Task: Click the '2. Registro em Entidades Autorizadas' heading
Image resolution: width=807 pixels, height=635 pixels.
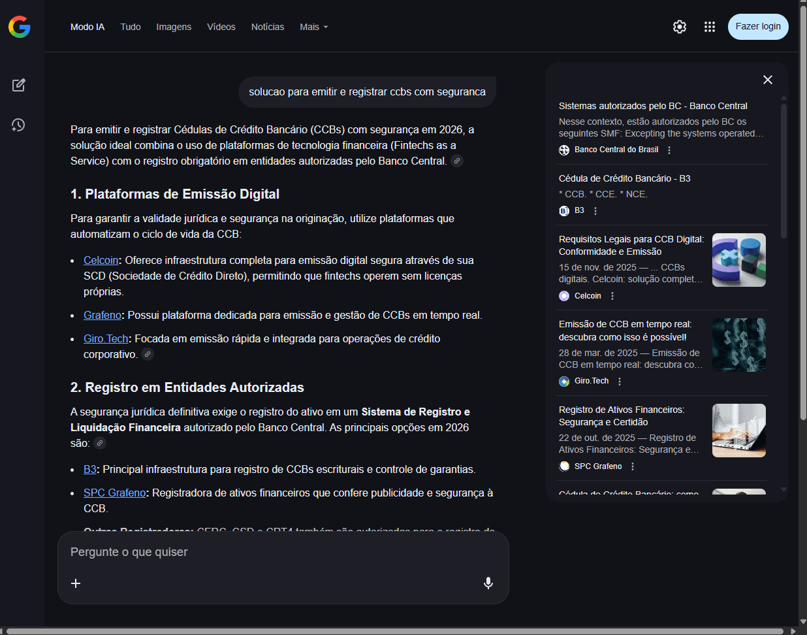Action: tap(187, 387)
